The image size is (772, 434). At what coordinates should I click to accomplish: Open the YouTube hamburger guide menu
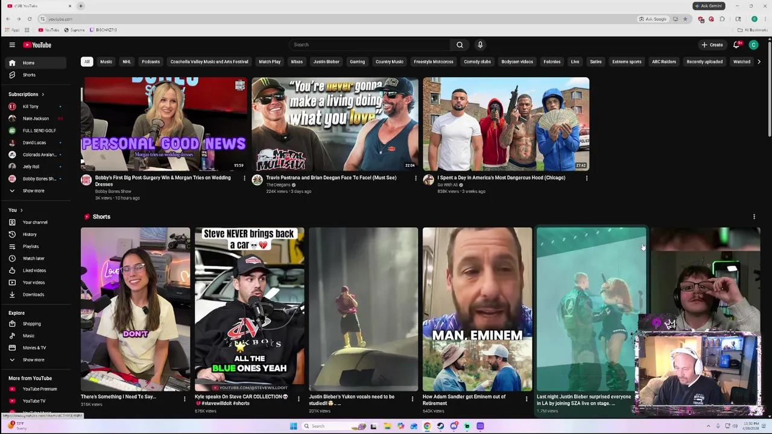tap(12, 45)
